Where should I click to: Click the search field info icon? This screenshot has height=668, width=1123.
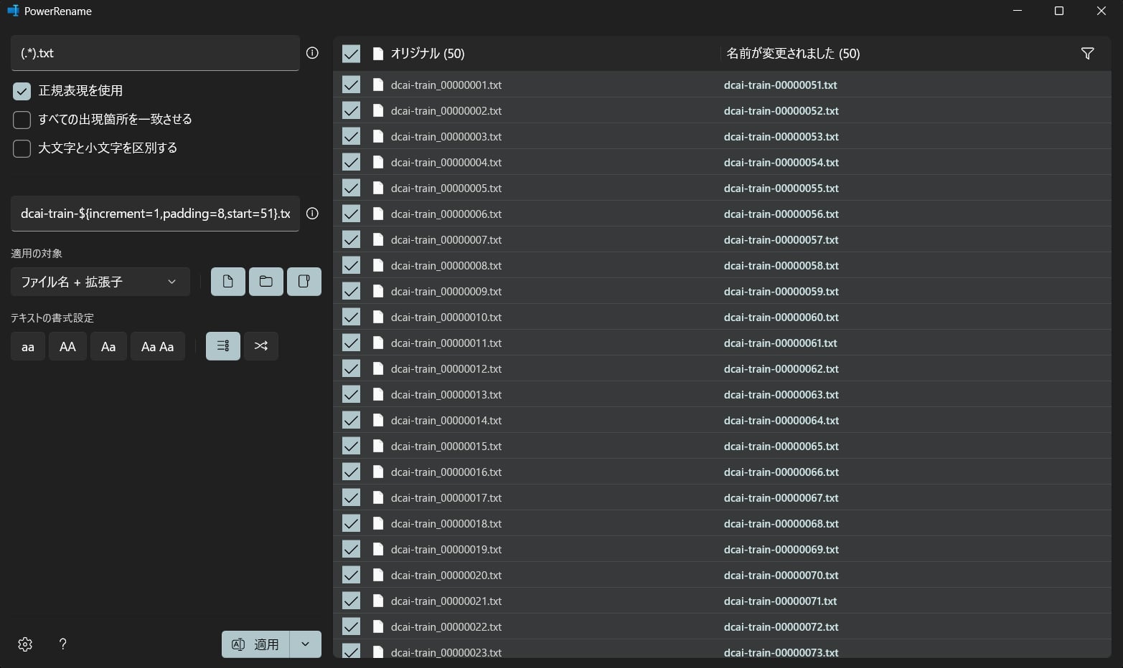coord(312,53)
